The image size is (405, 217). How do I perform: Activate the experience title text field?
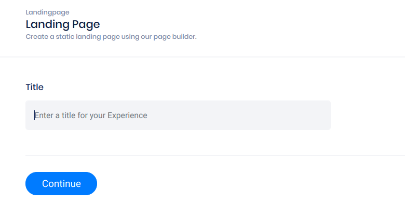(x=178, y=115)
